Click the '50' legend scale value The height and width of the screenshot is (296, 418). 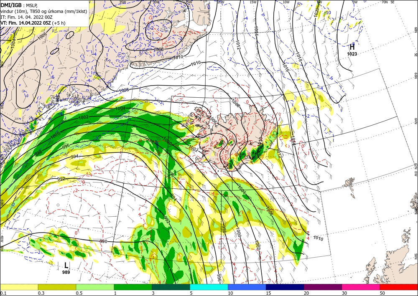coord(382,293)
